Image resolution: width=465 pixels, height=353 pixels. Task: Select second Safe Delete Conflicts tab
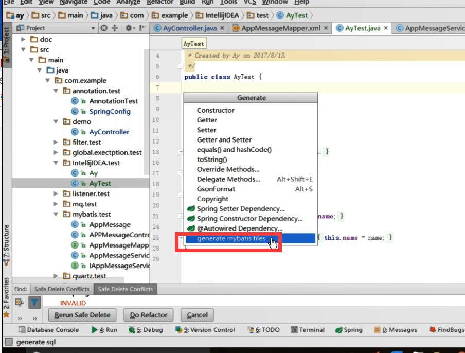tap(125, 289)
